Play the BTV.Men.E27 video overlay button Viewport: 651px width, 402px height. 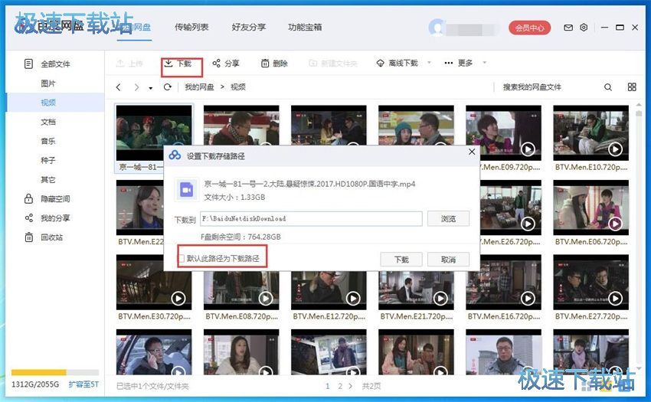[x=615, y=298]
